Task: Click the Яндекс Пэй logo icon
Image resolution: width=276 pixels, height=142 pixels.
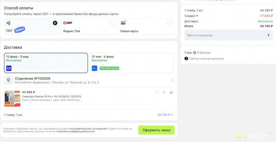Action: tap(65, 23)
